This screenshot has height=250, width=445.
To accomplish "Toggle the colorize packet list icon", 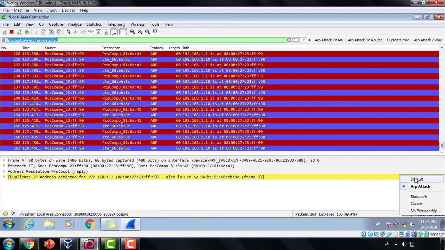I will click(x=123, y=32).
